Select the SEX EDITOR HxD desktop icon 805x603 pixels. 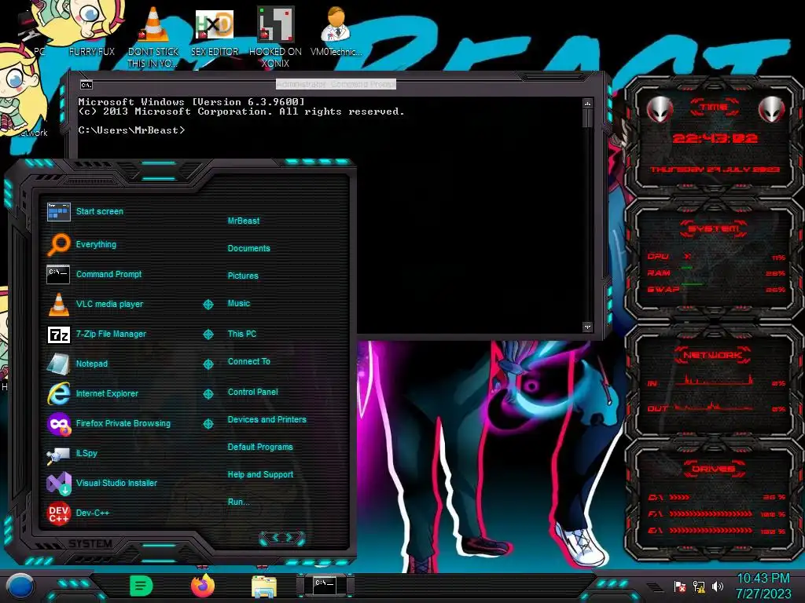(214, 31)
